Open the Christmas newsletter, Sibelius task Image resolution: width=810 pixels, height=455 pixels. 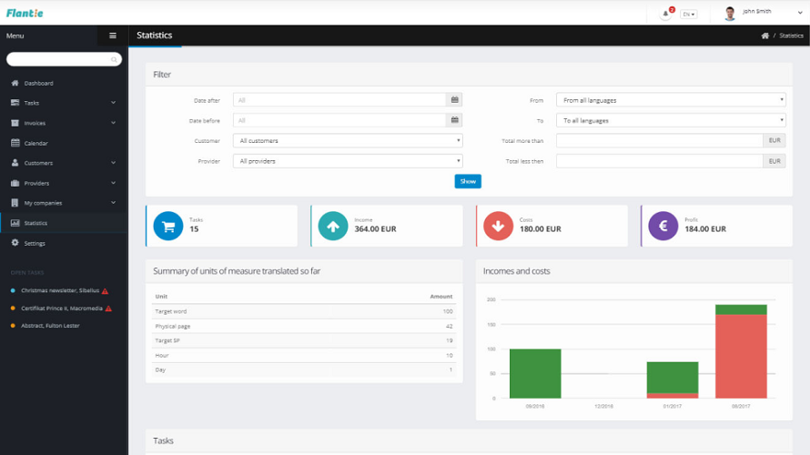click(x=60, y=291)
